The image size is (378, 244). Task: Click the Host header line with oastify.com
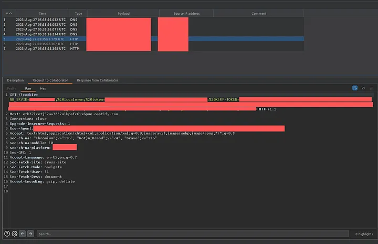(64, 114)
